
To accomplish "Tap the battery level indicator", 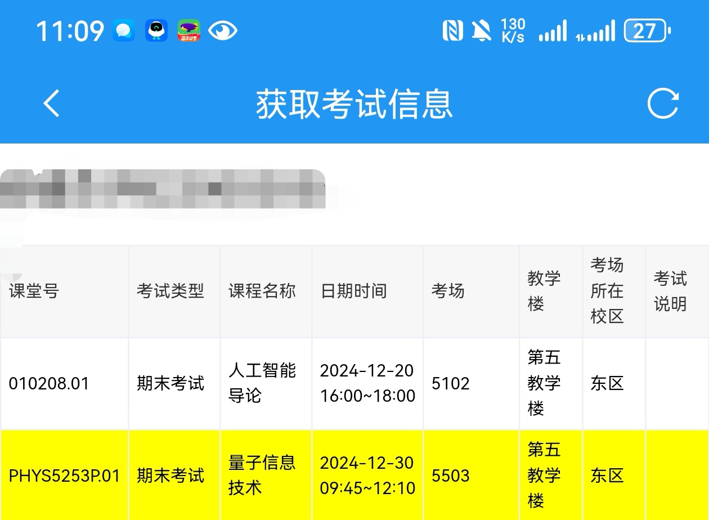I will point(647,31).
